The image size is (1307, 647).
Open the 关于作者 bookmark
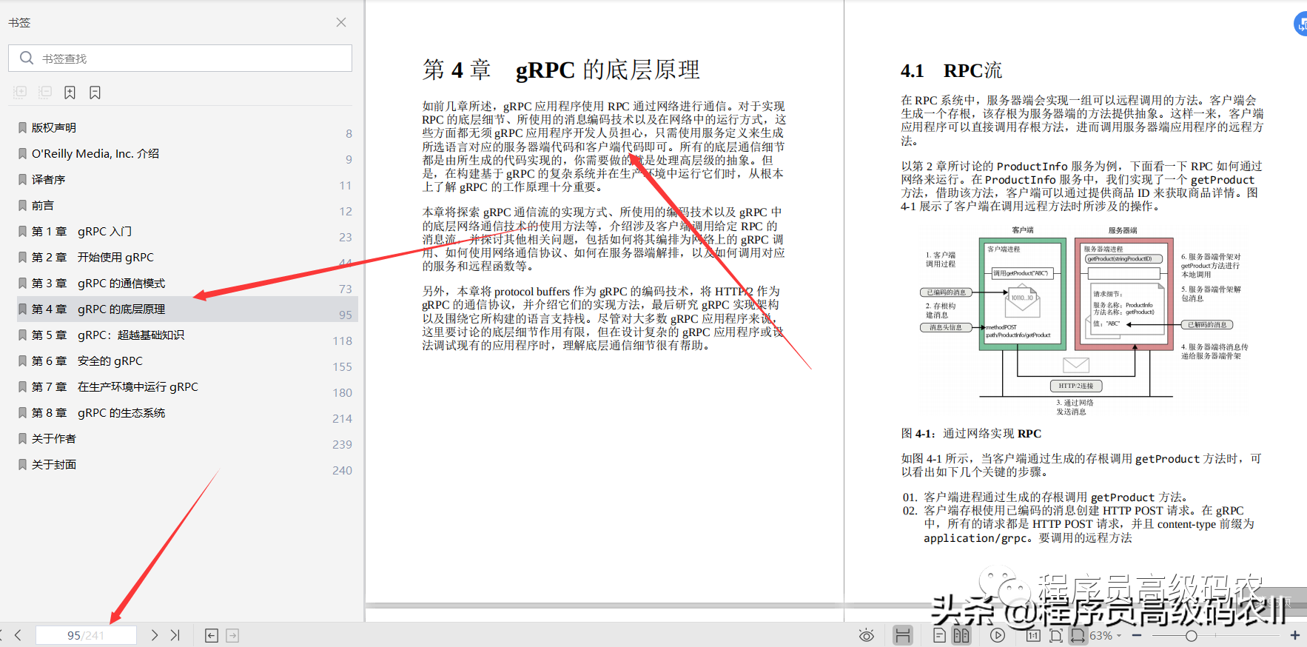pyautogui.click(x=54, y=438)
